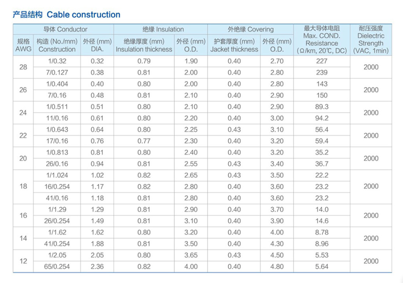The width and height of the screenshot is (403, 283).
Task: Click the AWG column header
Action: point(23,45)
